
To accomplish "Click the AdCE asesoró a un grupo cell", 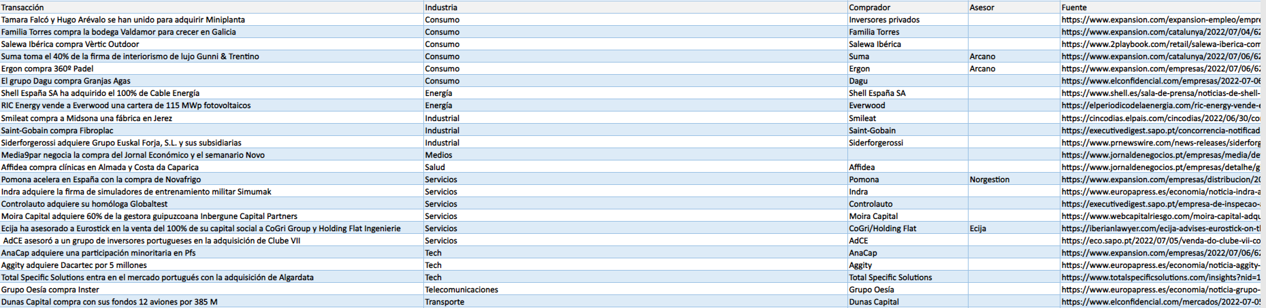I will pos(212,241).
